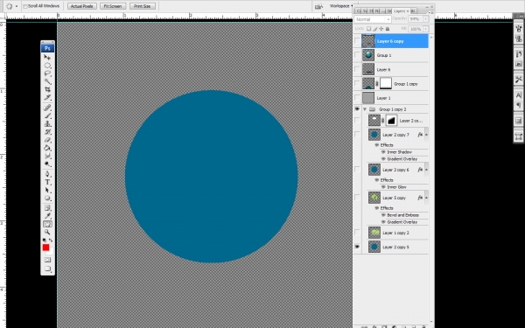
Task: Open the red foreground color swatch
Action: click(x=45, y=248)
